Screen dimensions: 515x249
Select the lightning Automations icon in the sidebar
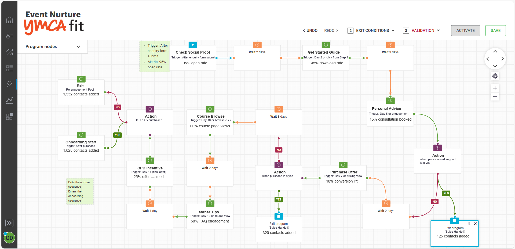[x=9, y=84]
